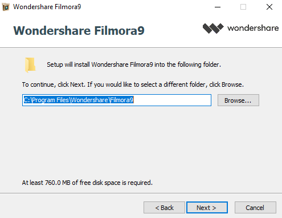Click the Wondershare diamond logo mark
This screenshot has height=218, width=282.
click(213, 29)
